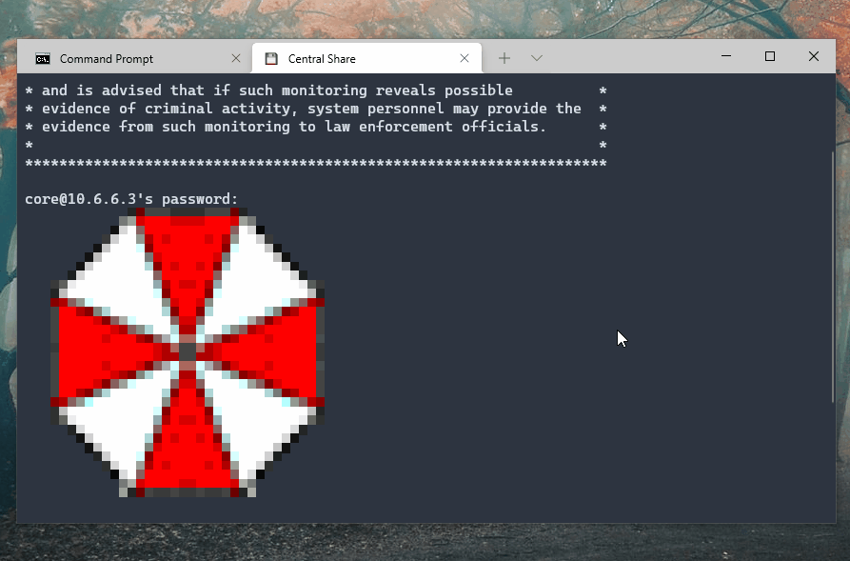Click the terminal vertical scrollbar
This screenshot has width=850, height=561.
[833, 277]
